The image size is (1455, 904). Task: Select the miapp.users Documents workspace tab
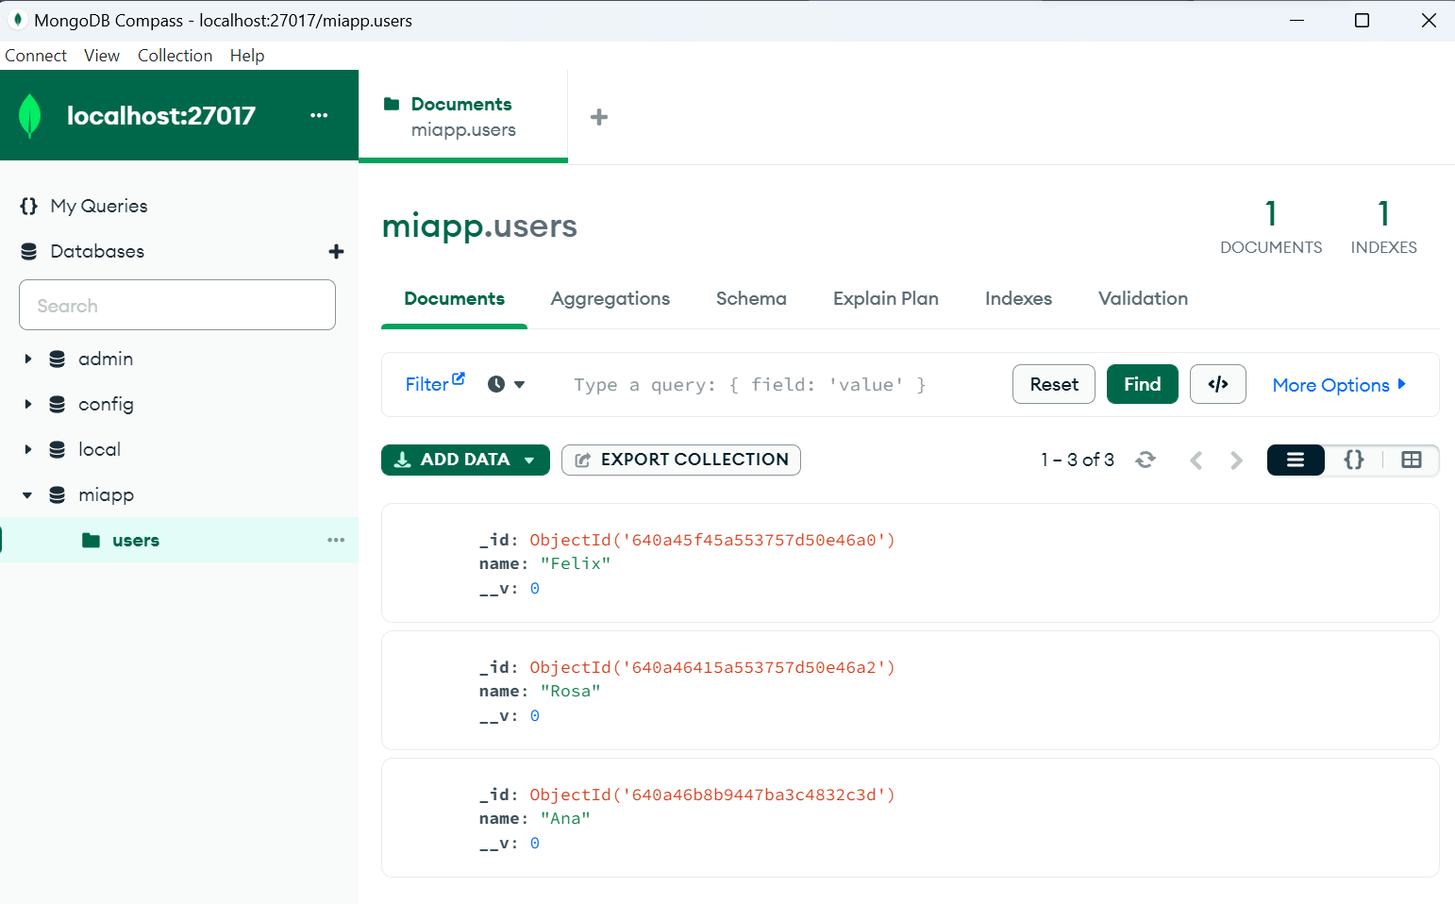tap(463, 116)
